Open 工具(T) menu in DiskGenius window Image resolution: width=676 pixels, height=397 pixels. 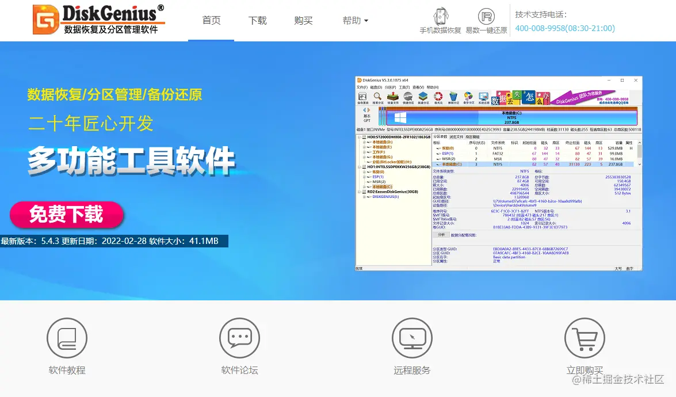tap(404, 87)
